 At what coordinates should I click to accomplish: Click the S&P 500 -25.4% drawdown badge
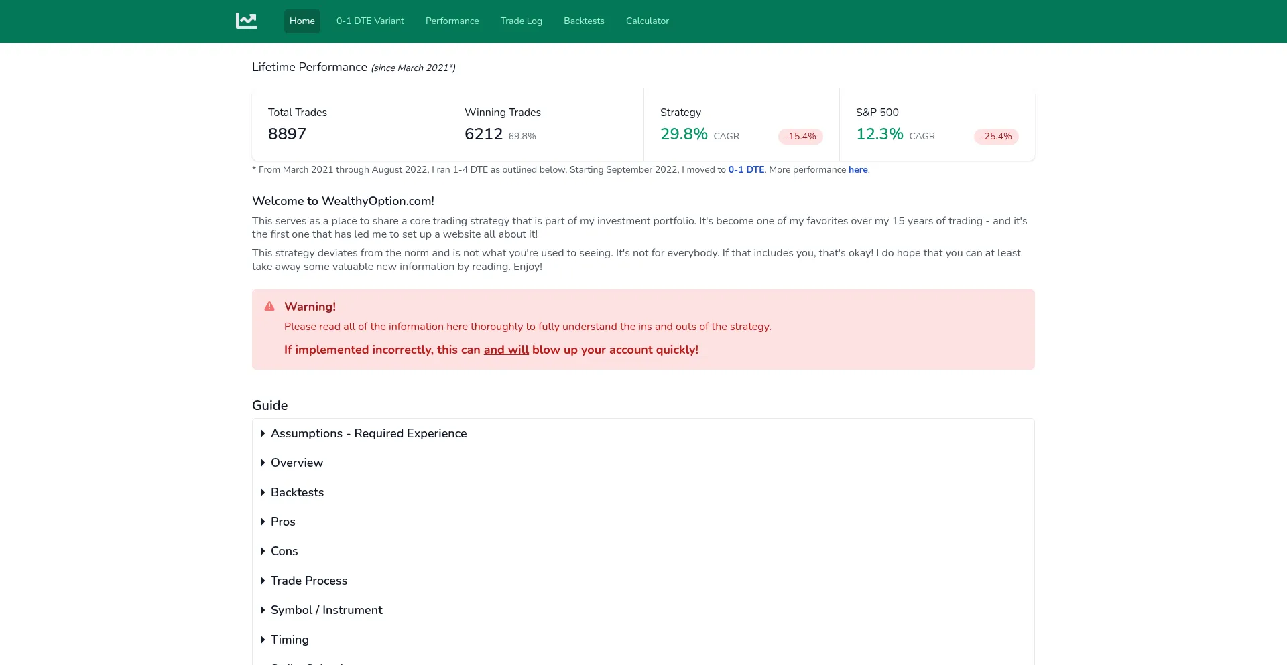click(x=996, y=137)
